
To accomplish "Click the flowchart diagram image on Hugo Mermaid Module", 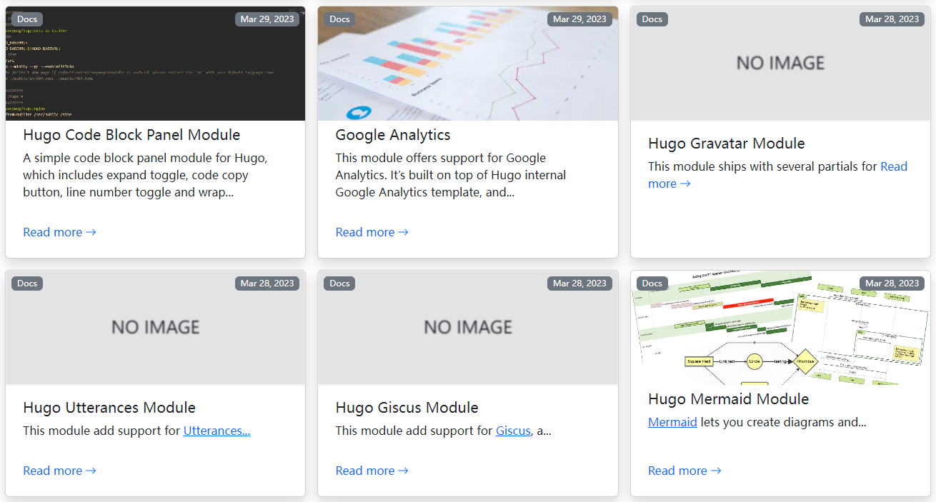I will pos(780,327).
